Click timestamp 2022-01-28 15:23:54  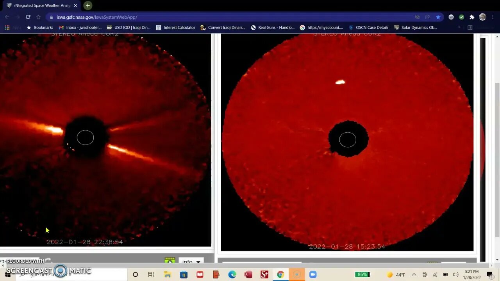(x=347, y=247)
